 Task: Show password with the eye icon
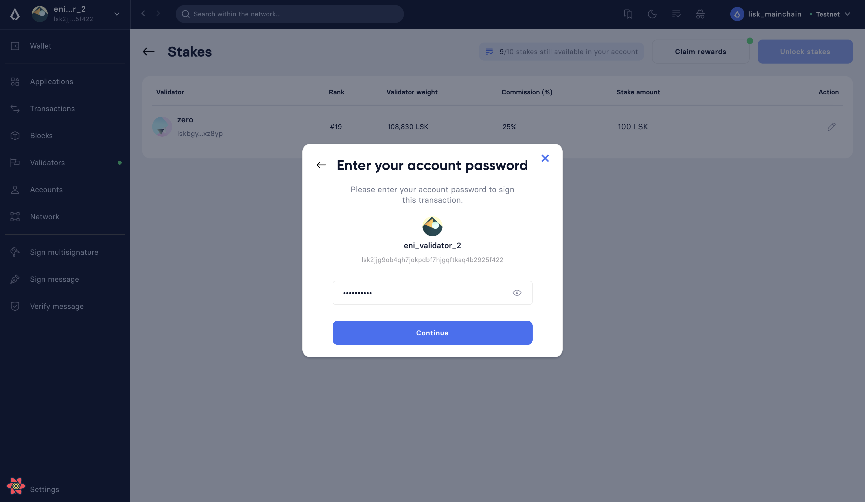pyautogui.click(x=517, y=293)
